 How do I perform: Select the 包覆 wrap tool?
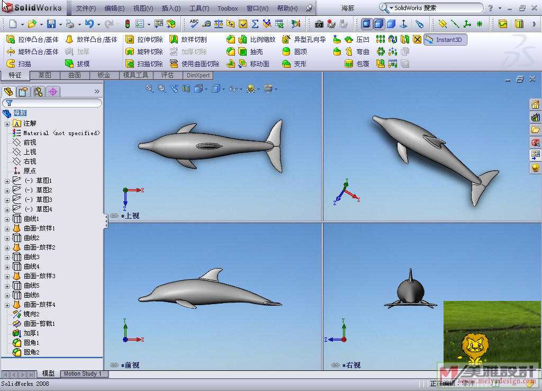tap(357, 64)
